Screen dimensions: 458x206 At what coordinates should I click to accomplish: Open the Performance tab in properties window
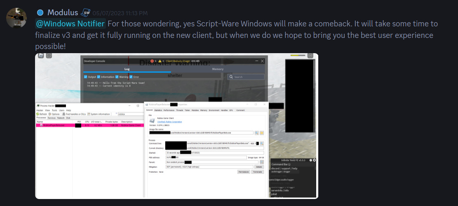click(x=169, y=110)
